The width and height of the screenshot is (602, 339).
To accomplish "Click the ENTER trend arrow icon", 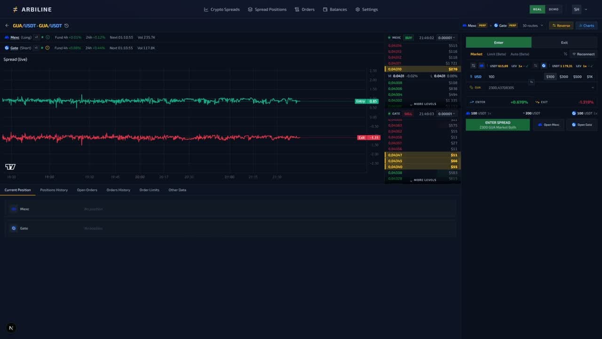I will pos(472,102).
